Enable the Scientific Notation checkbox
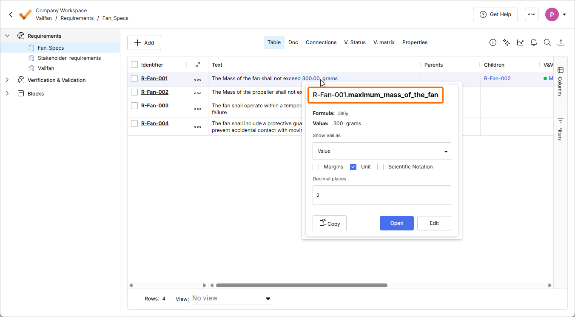This screenshot has height=317, width=575. pos(380,167)
